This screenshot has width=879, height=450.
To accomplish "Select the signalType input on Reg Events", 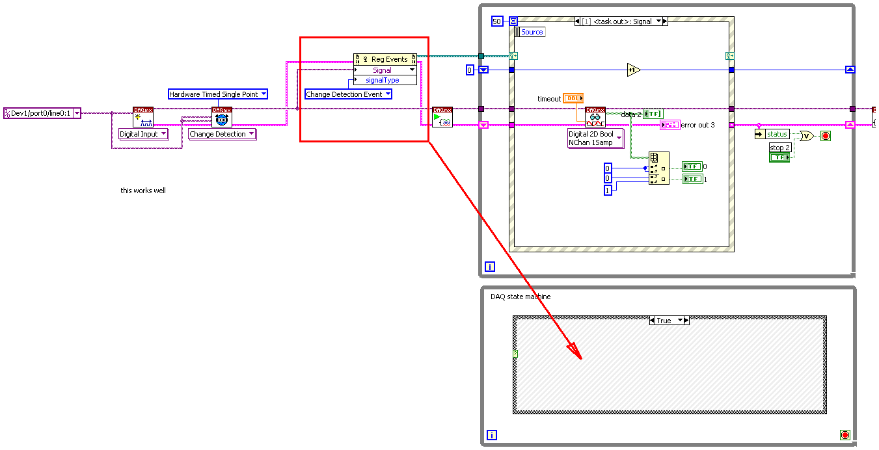I will (386, 81).
